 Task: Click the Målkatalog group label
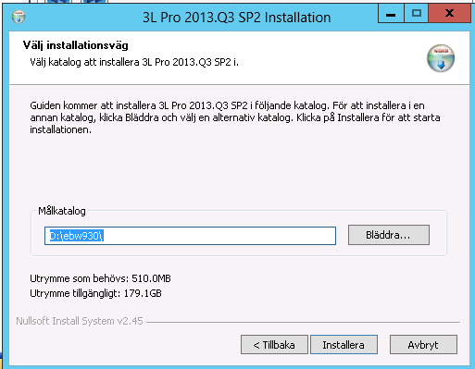62,211
